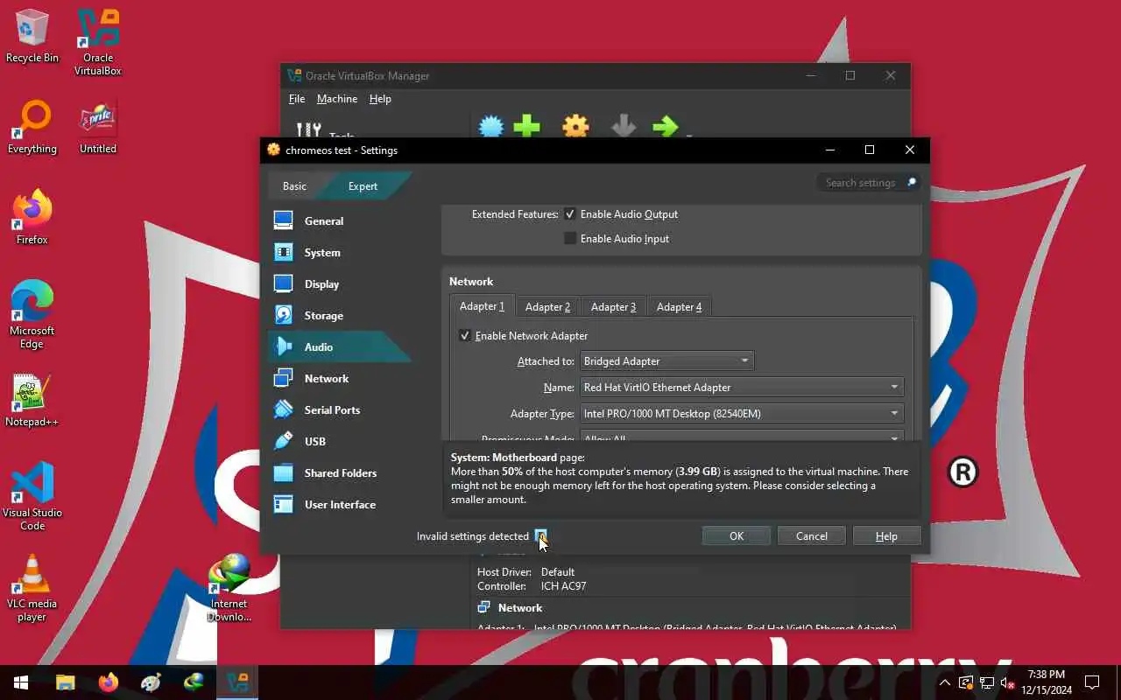The height and width of the screenshot is (700, 1121).
Task: Switch to Basic settings mode
Action: click(294, 186)
